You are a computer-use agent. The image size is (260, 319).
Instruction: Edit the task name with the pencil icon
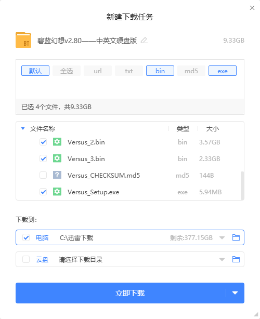coord(144,41)
